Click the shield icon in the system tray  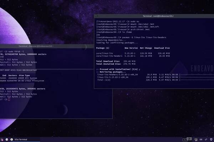[211, 139]
